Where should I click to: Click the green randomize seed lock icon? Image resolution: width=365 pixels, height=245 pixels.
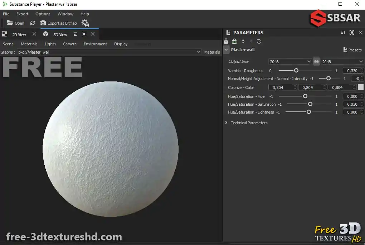(x=234, y=41)
